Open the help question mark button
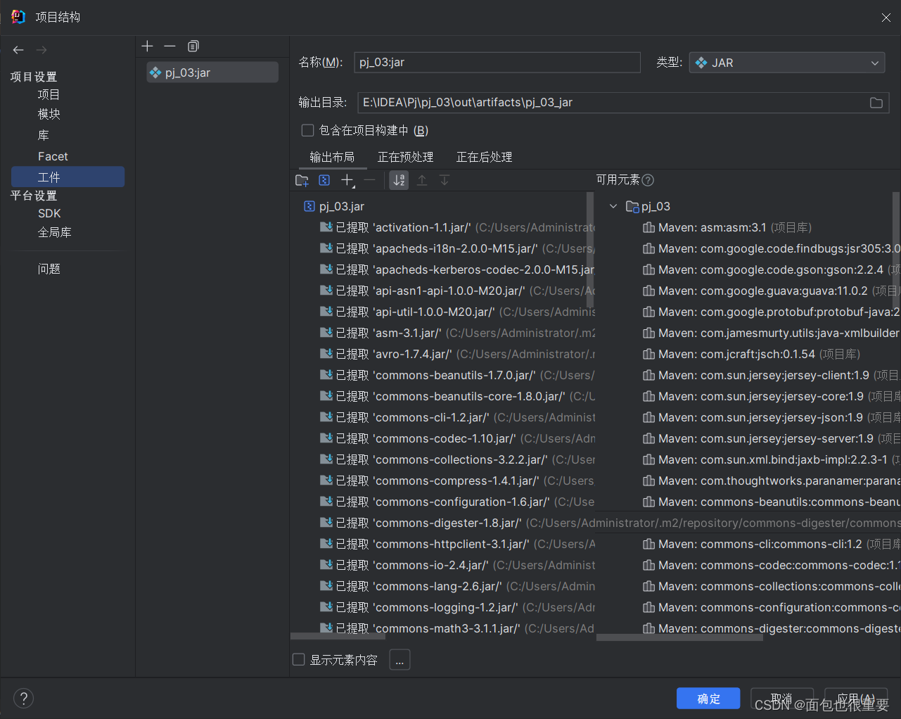The height and width of the screenshot is (719, 901). pos(23,698)
